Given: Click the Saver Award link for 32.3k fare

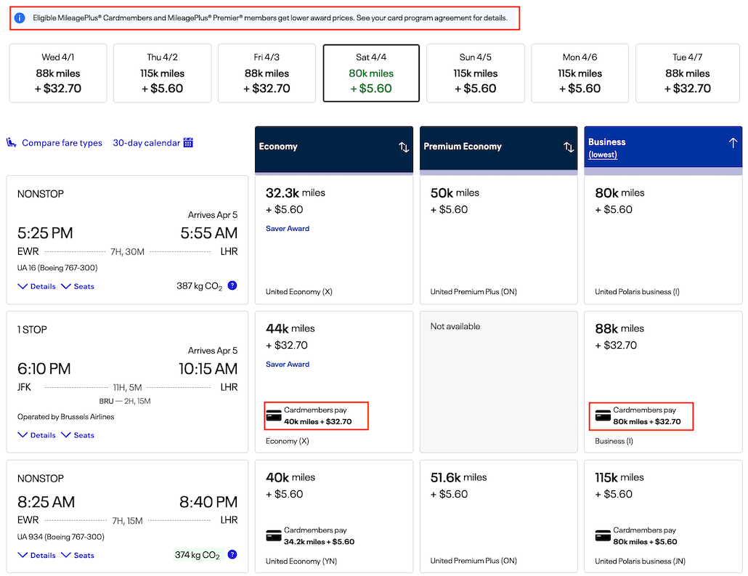Looking at the screenshot, I should click(x=288, y=228).
